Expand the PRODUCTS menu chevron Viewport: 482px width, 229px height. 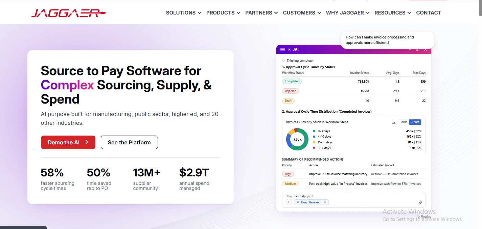(x=238, y=13)
